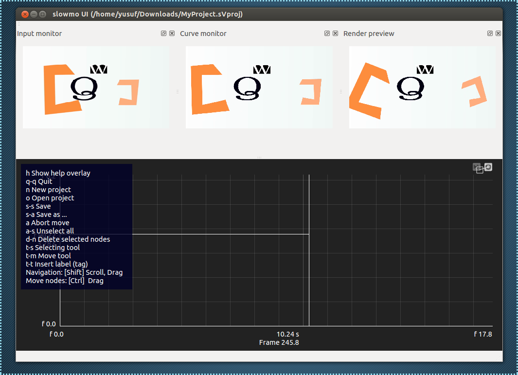Click the 'h Show help overlay' line

[x=58, y=173]
